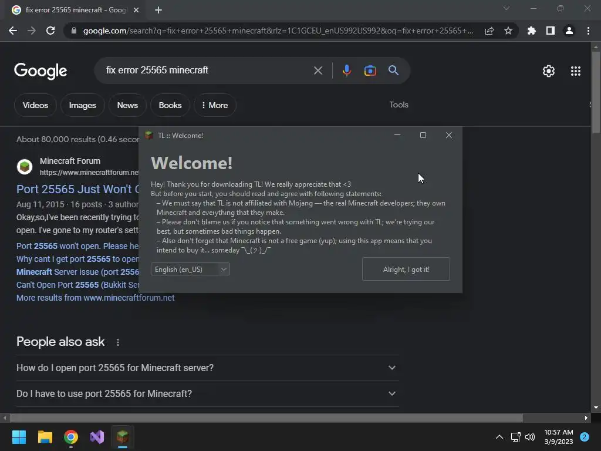Open 'Port 25565 Just Won't' result link
This screenshot has width=601, height=451.
pyautogui.click(x=78, y=189)
